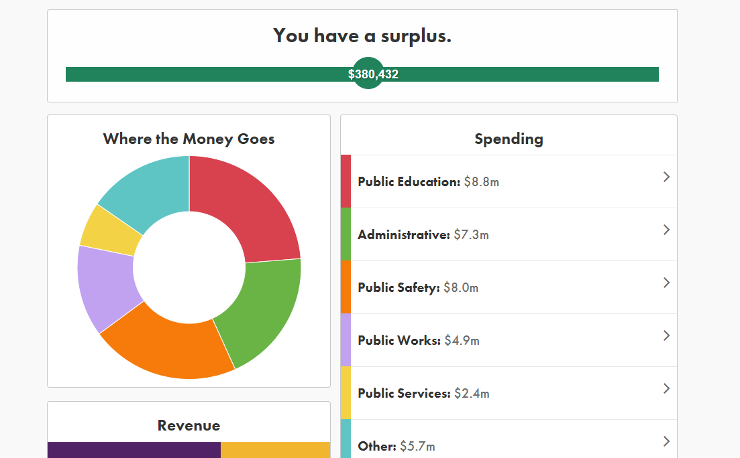The height and width of the screenshot is (458, 740).
Task: Click the $380,432 surplus indicator circle
Action: point(368,74)
